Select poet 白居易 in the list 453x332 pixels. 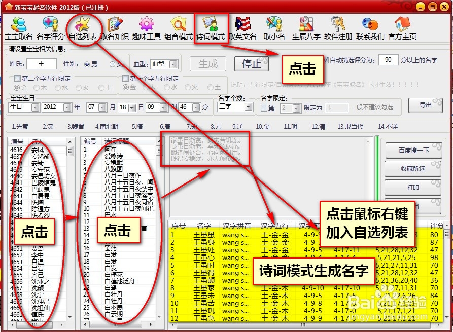coord(41,196)
